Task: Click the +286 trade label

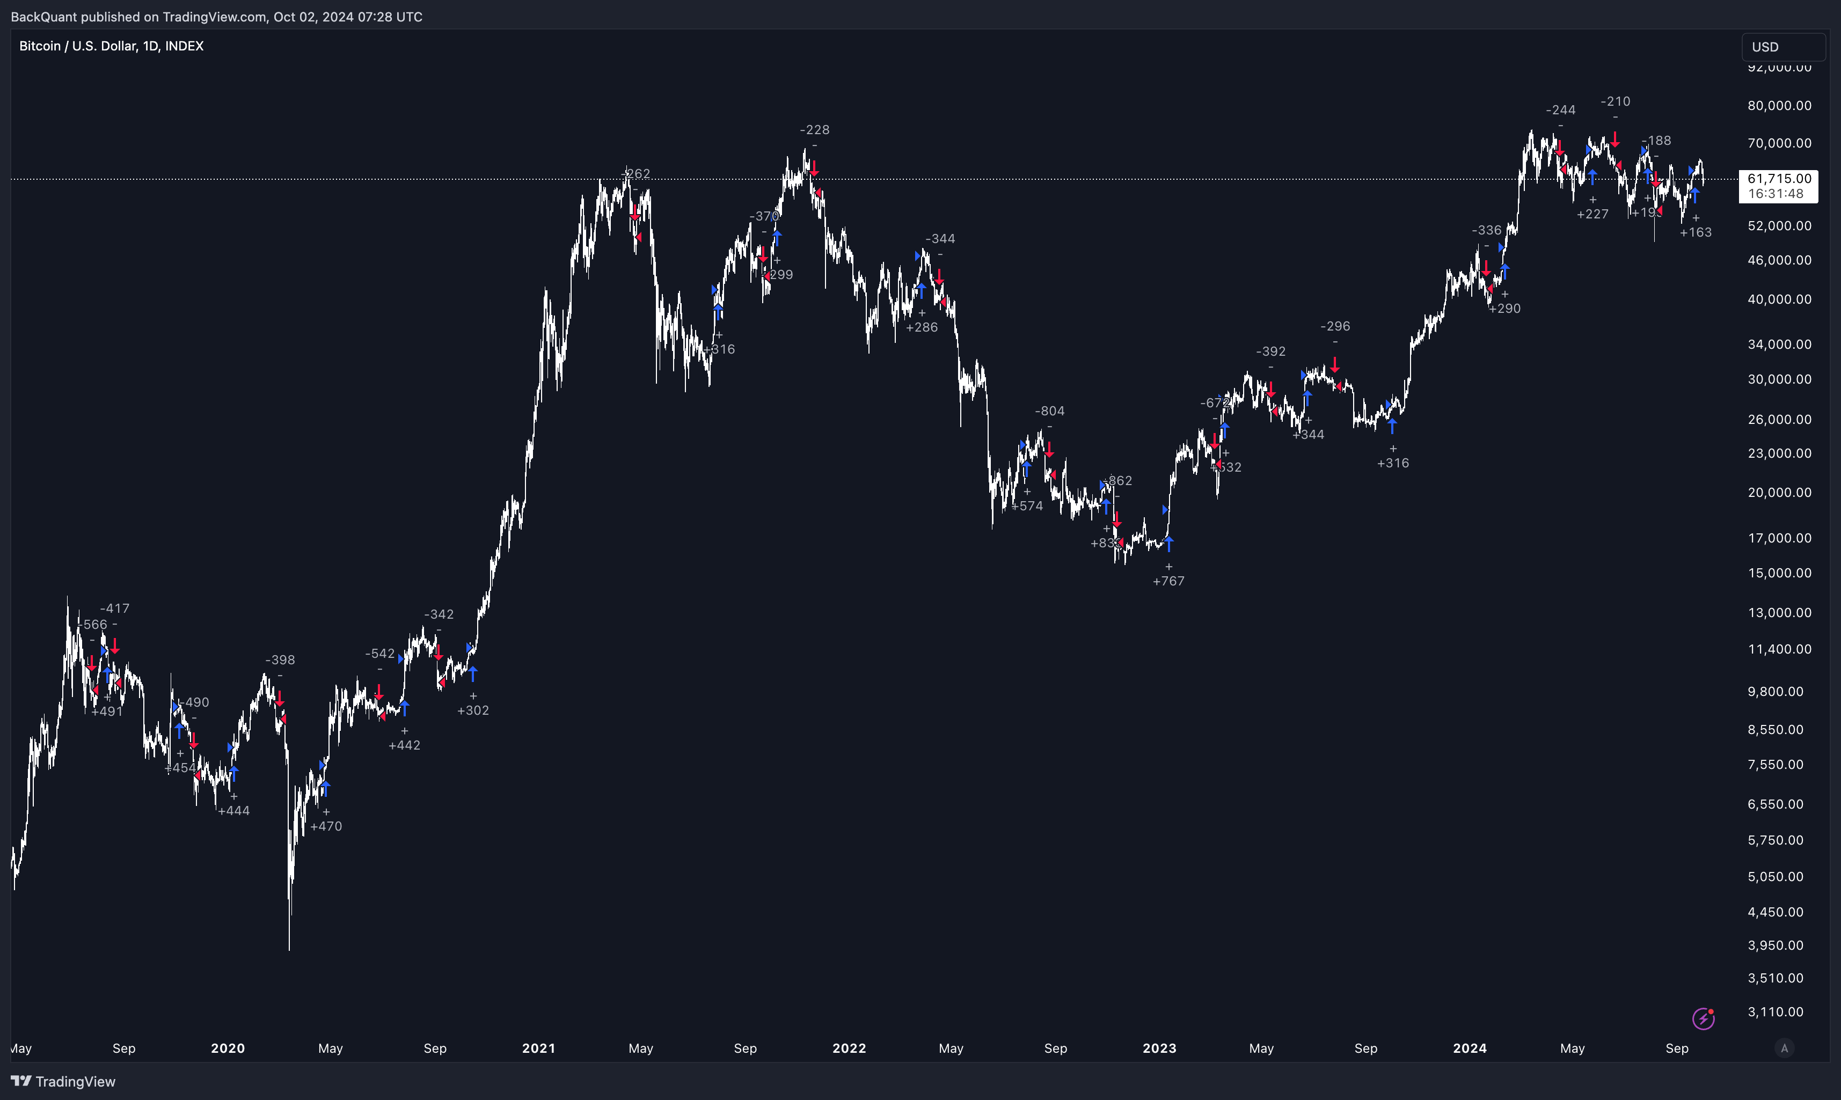Action: (922, 328)
